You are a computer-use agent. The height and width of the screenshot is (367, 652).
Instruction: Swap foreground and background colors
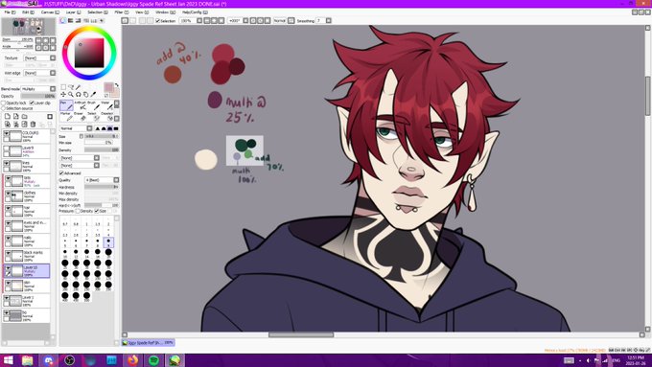117,85
